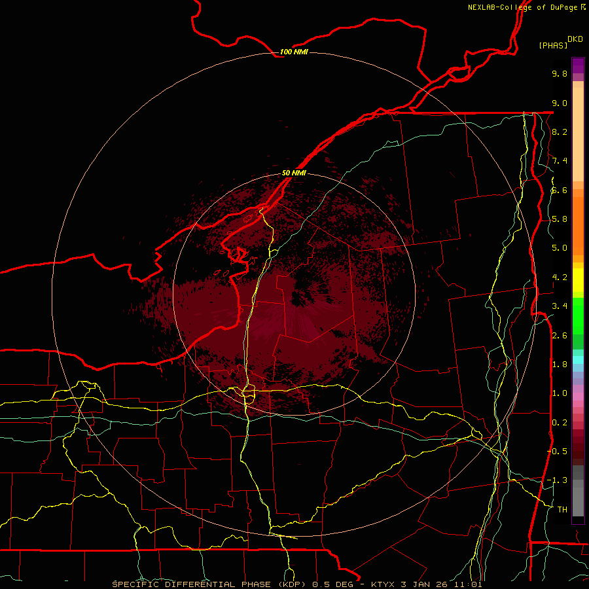This screenshot has height=589, width=589.
Task: Click the NEXLAB-College of DuPage credit text
Action: pos(522,7)
